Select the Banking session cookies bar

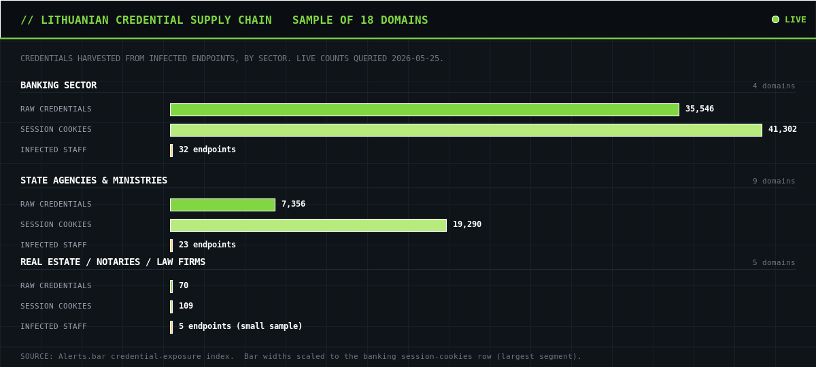coord(466,130)
